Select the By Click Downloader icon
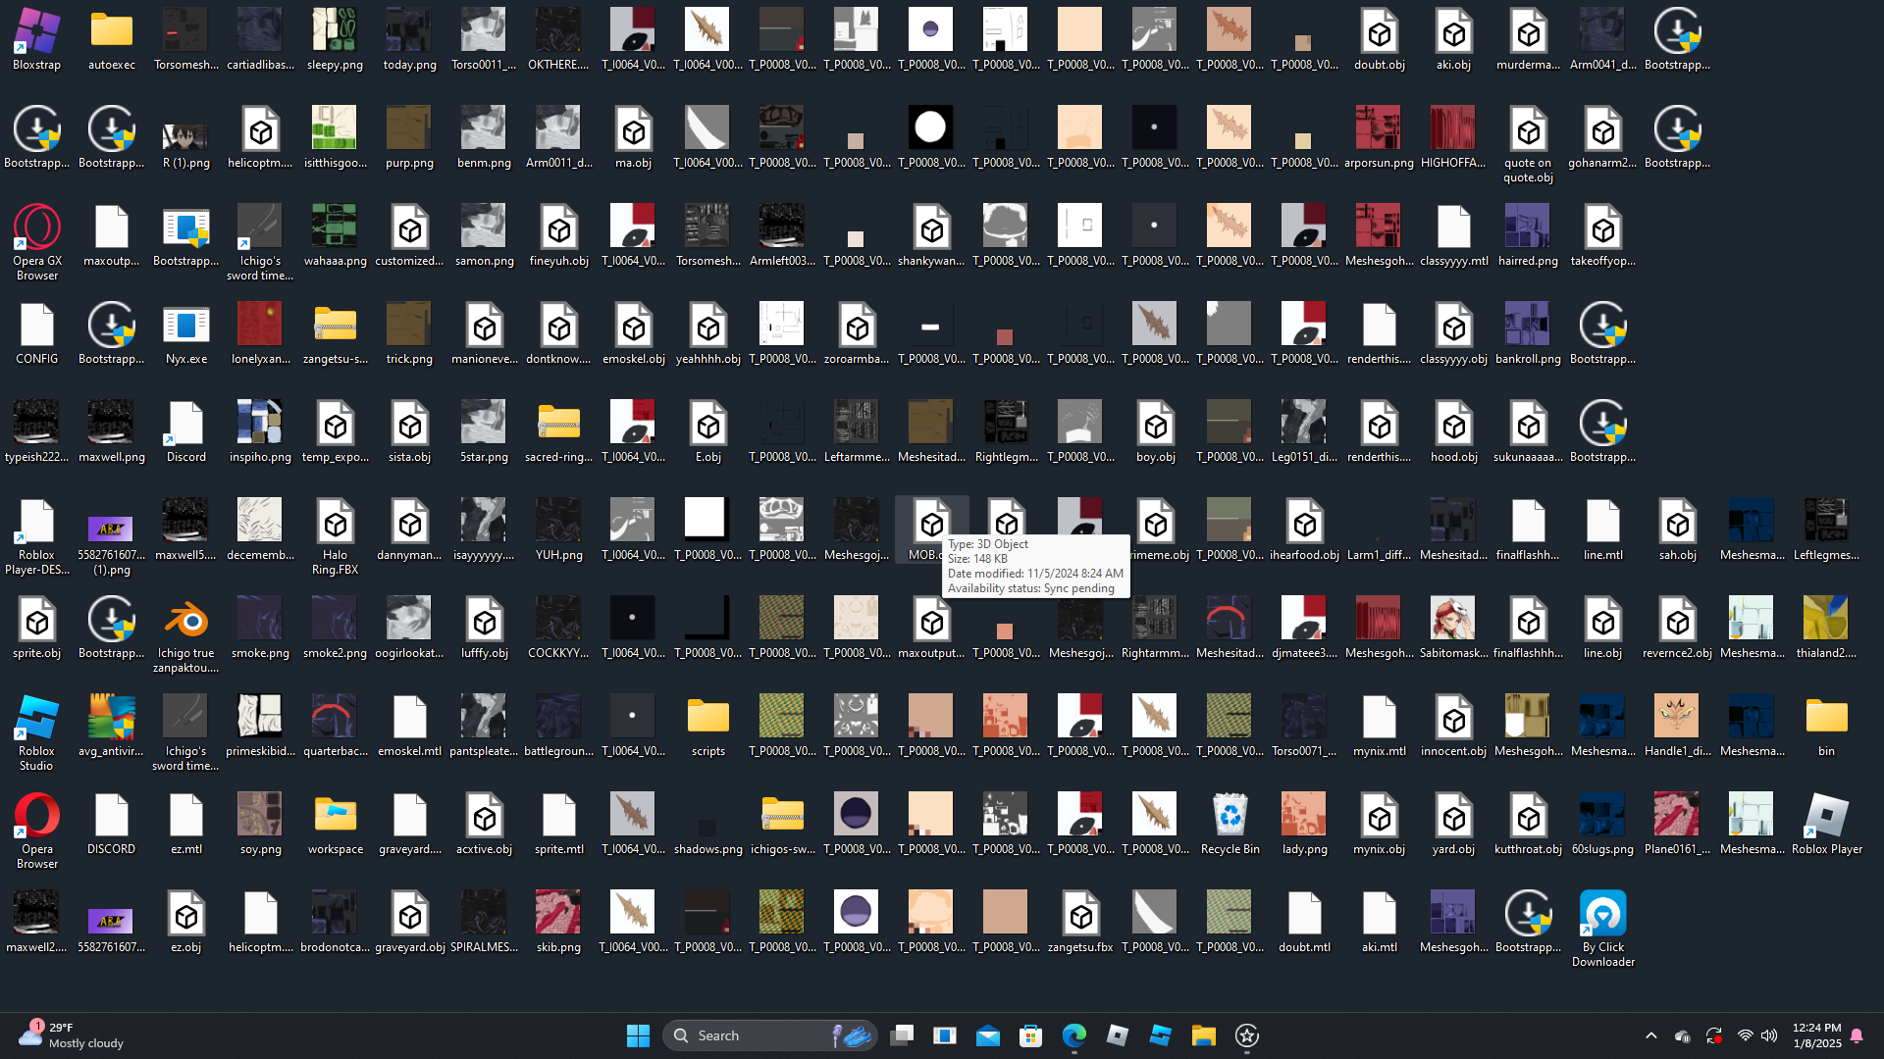The width and height of the screenshot is (1884, 1059). [x=1602, y=915]
